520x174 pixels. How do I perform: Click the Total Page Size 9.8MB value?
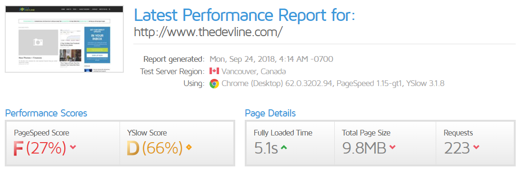click(364, 148)
